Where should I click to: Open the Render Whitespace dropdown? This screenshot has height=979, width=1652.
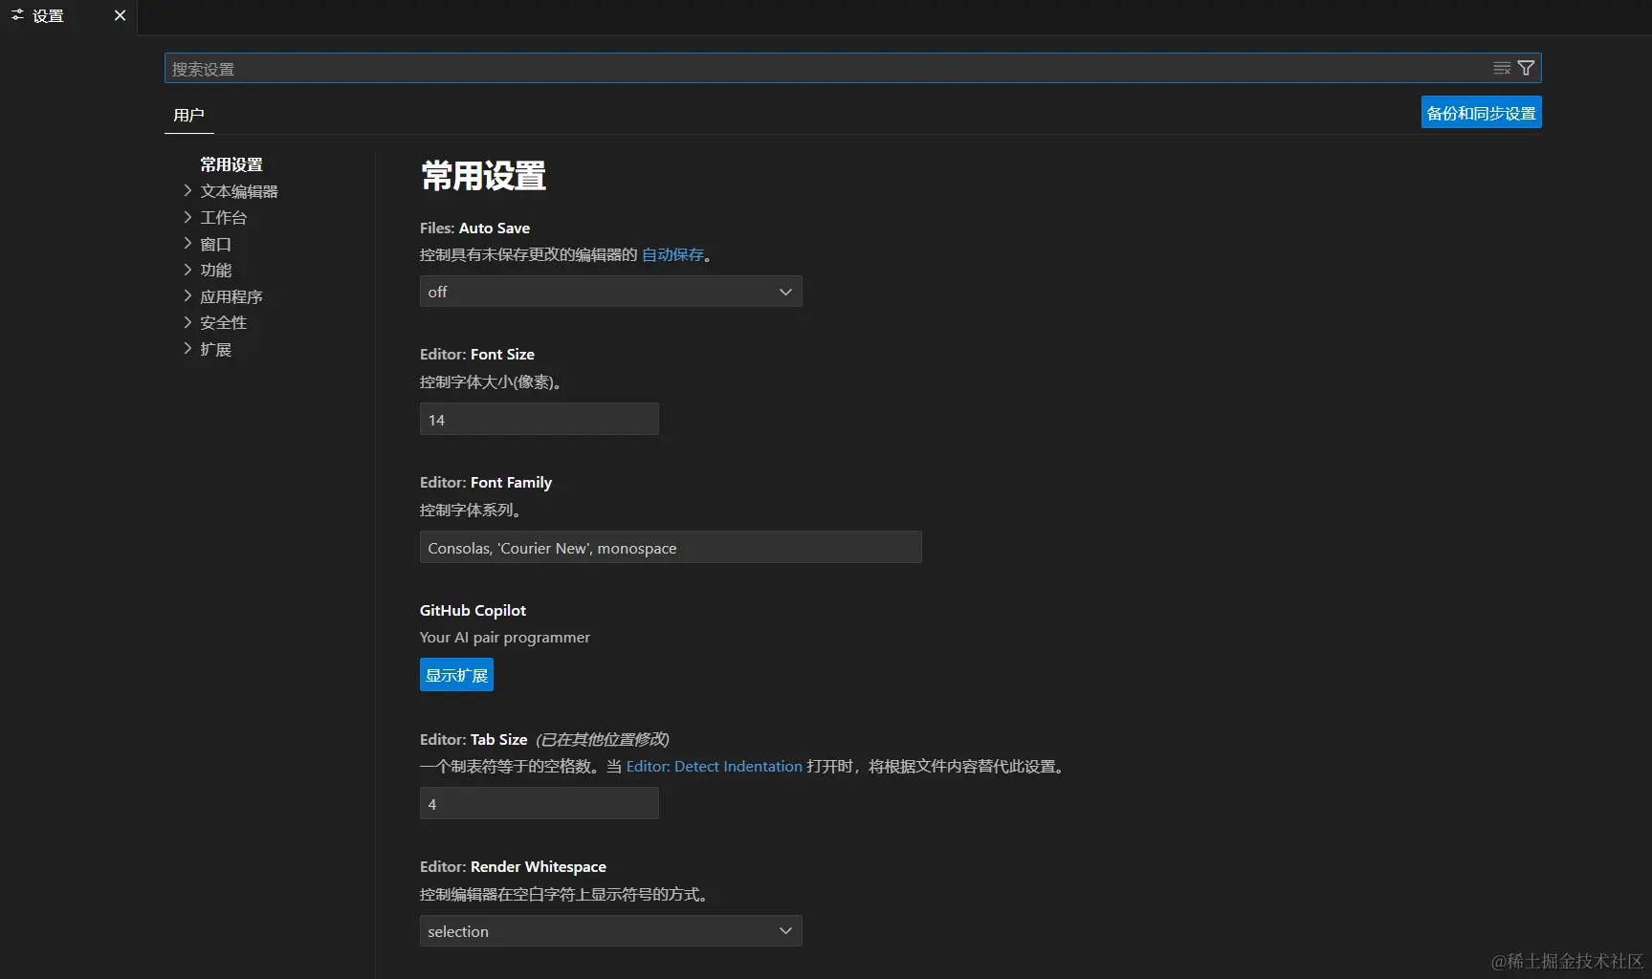coord(611,931)
